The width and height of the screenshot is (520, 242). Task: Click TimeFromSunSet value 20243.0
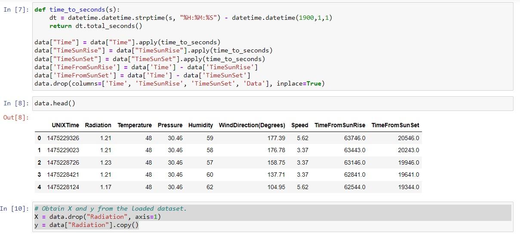[409, 150]
